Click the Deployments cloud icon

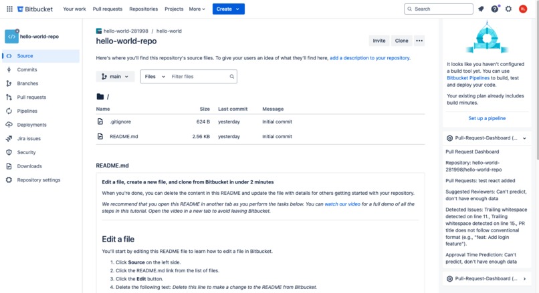(9, 125)
